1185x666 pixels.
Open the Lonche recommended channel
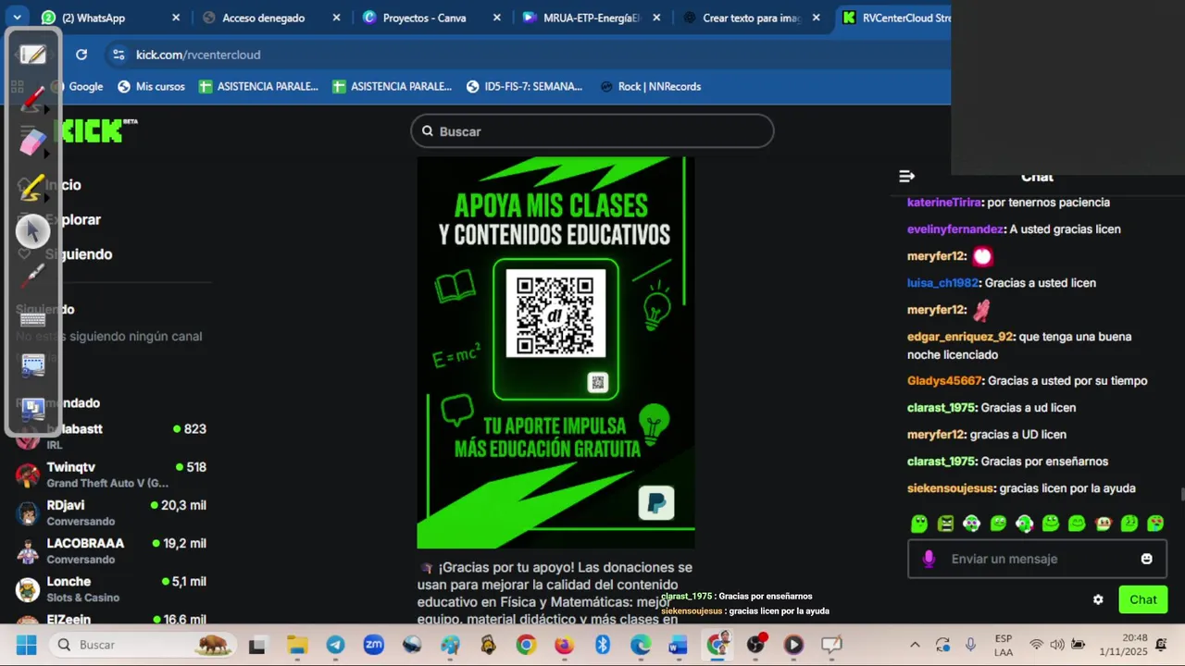pyautogui.click(x=111, y=588)
